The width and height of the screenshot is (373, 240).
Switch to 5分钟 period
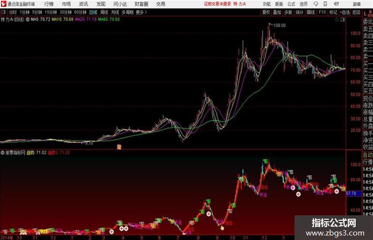37,12
